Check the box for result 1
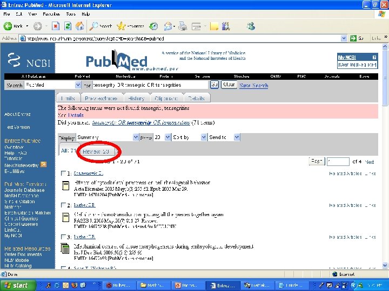The image size is (389, 291). pos(64,173)
